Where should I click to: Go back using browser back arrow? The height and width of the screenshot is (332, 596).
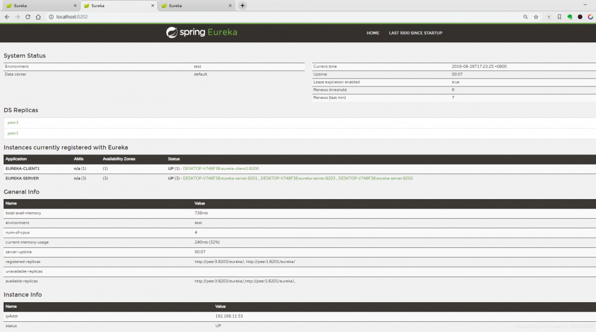[7, 17]
